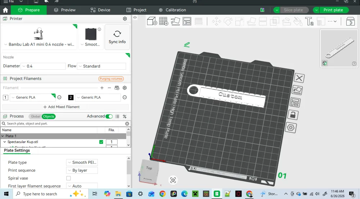
Task: Open the nozzle Diameter dropdown
Action: (43, 66)
